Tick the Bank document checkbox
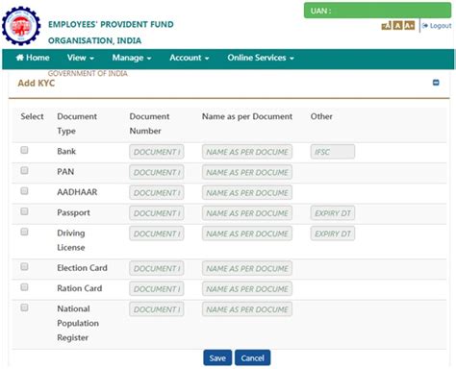This screenshot has height=369, width=456. coord(24,150)
